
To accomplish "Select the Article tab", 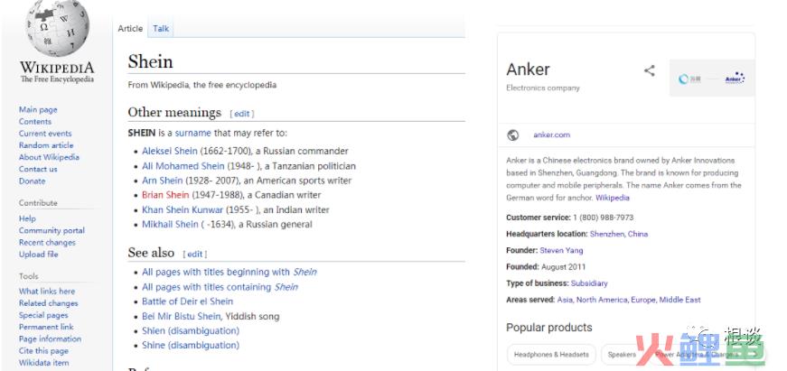I will (130, 29).
